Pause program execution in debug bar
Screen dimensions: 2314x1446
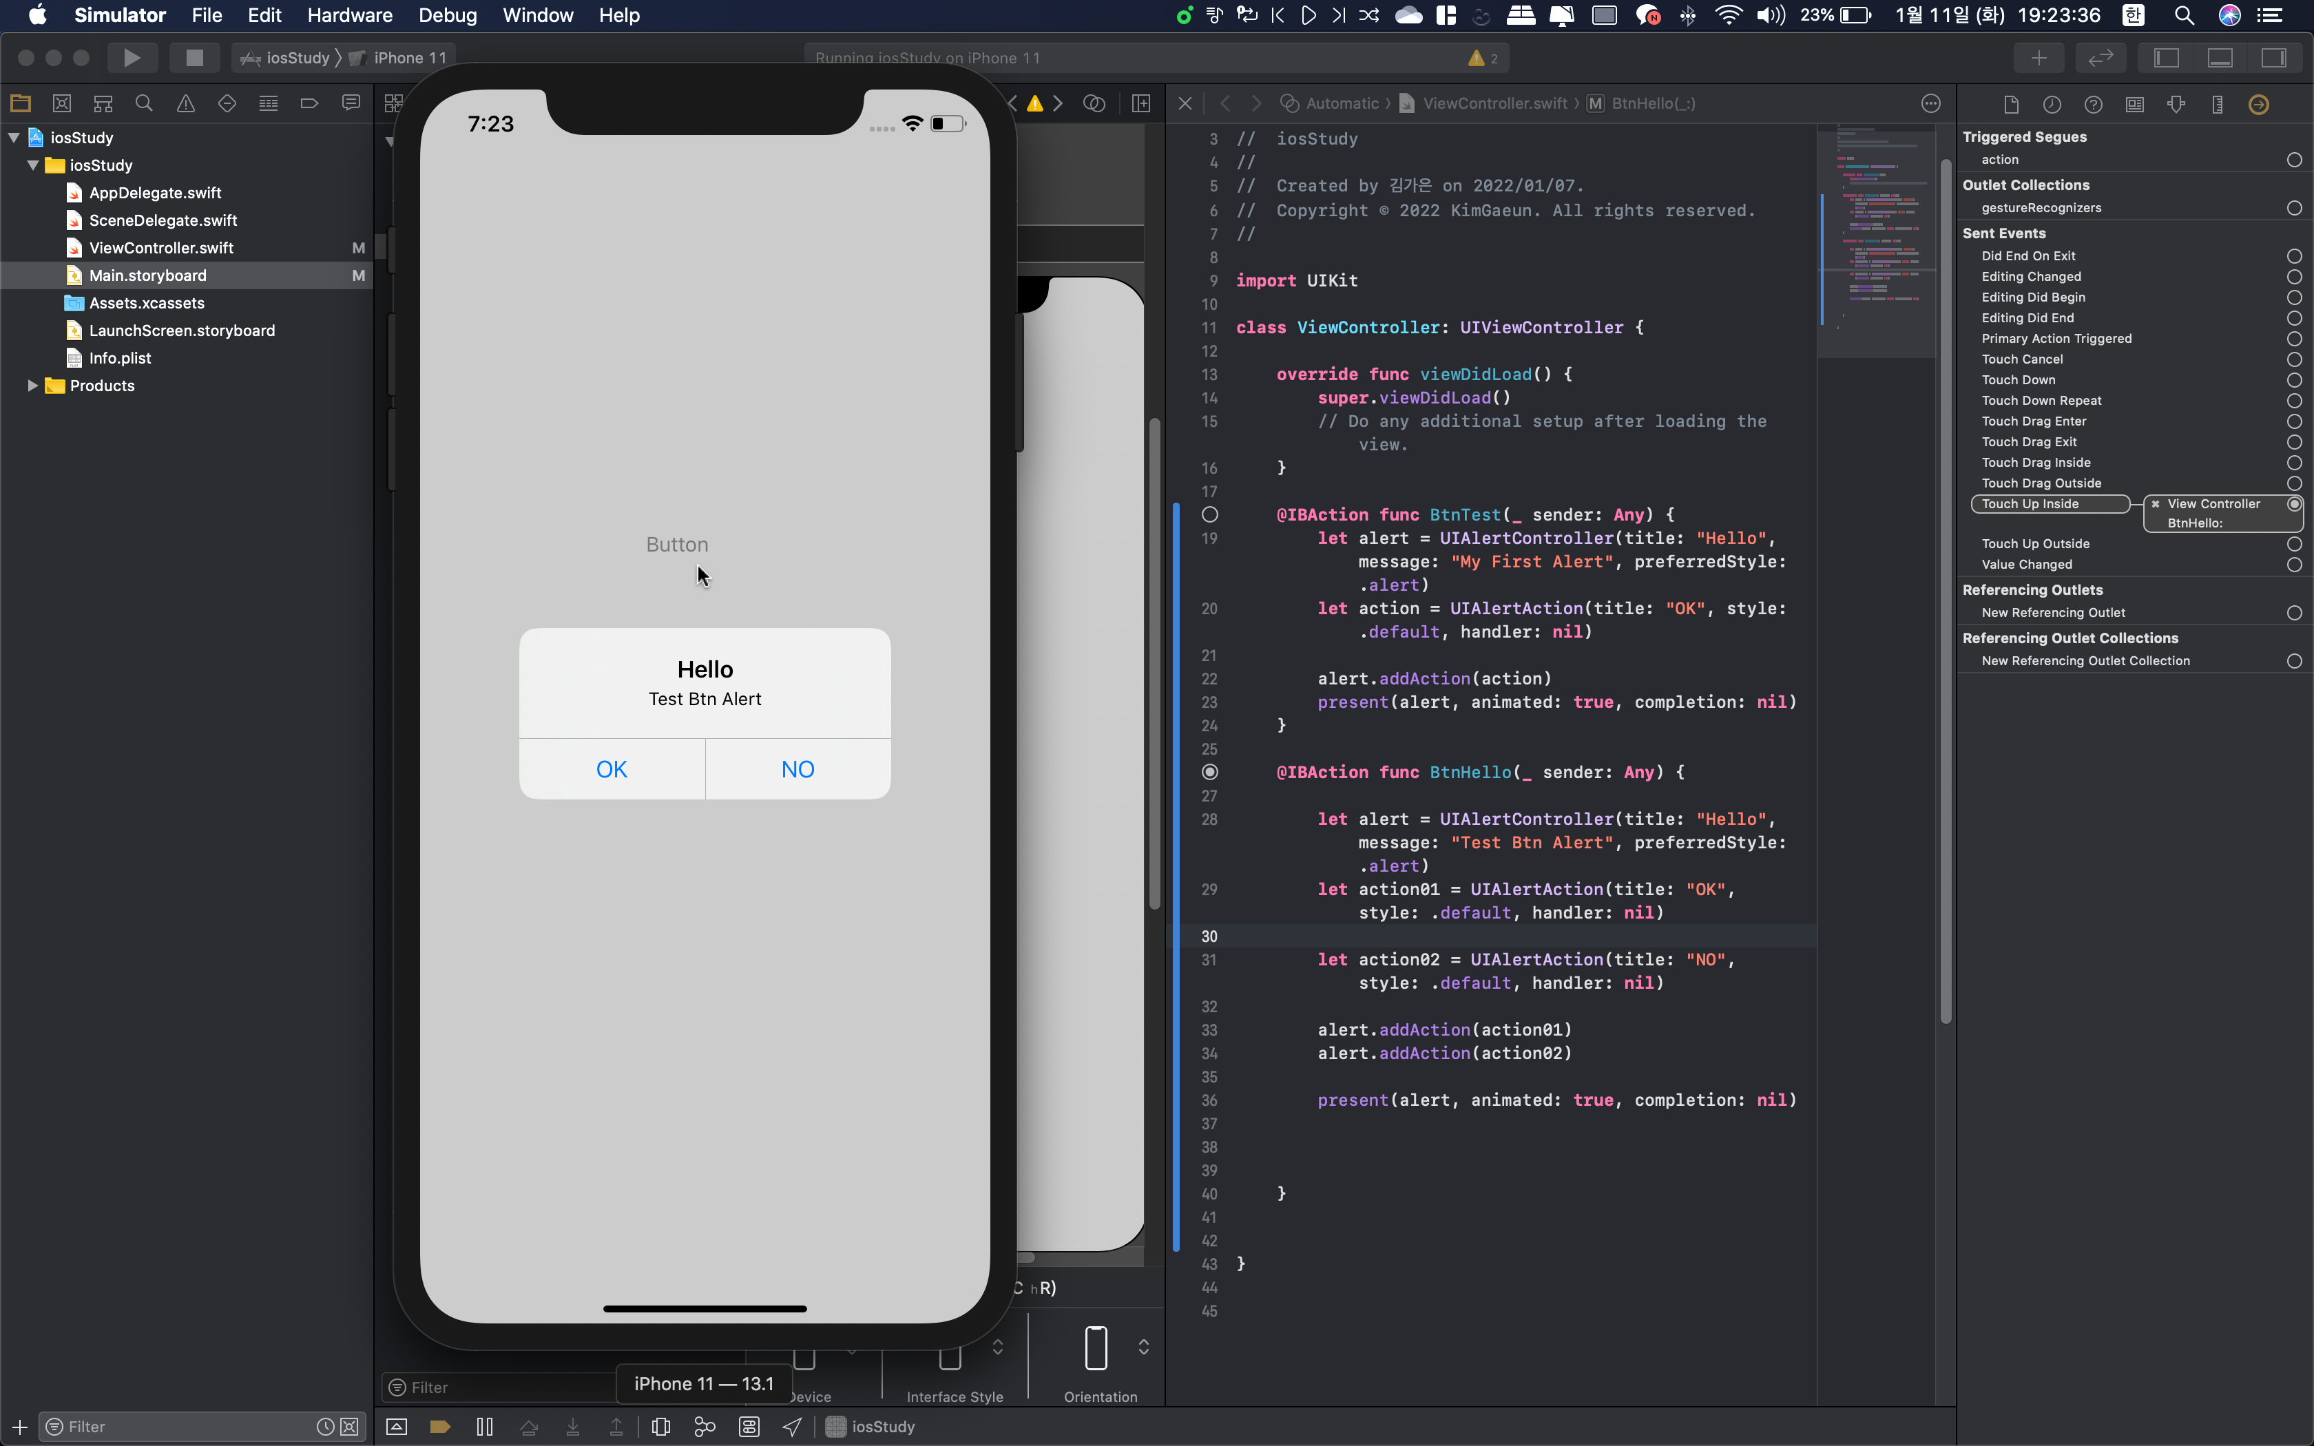tap(485, 1426)
